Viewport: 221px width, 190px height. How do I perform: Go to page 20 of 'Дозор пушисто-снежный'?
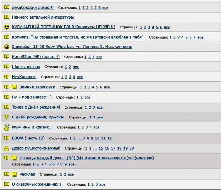(132, 148)
